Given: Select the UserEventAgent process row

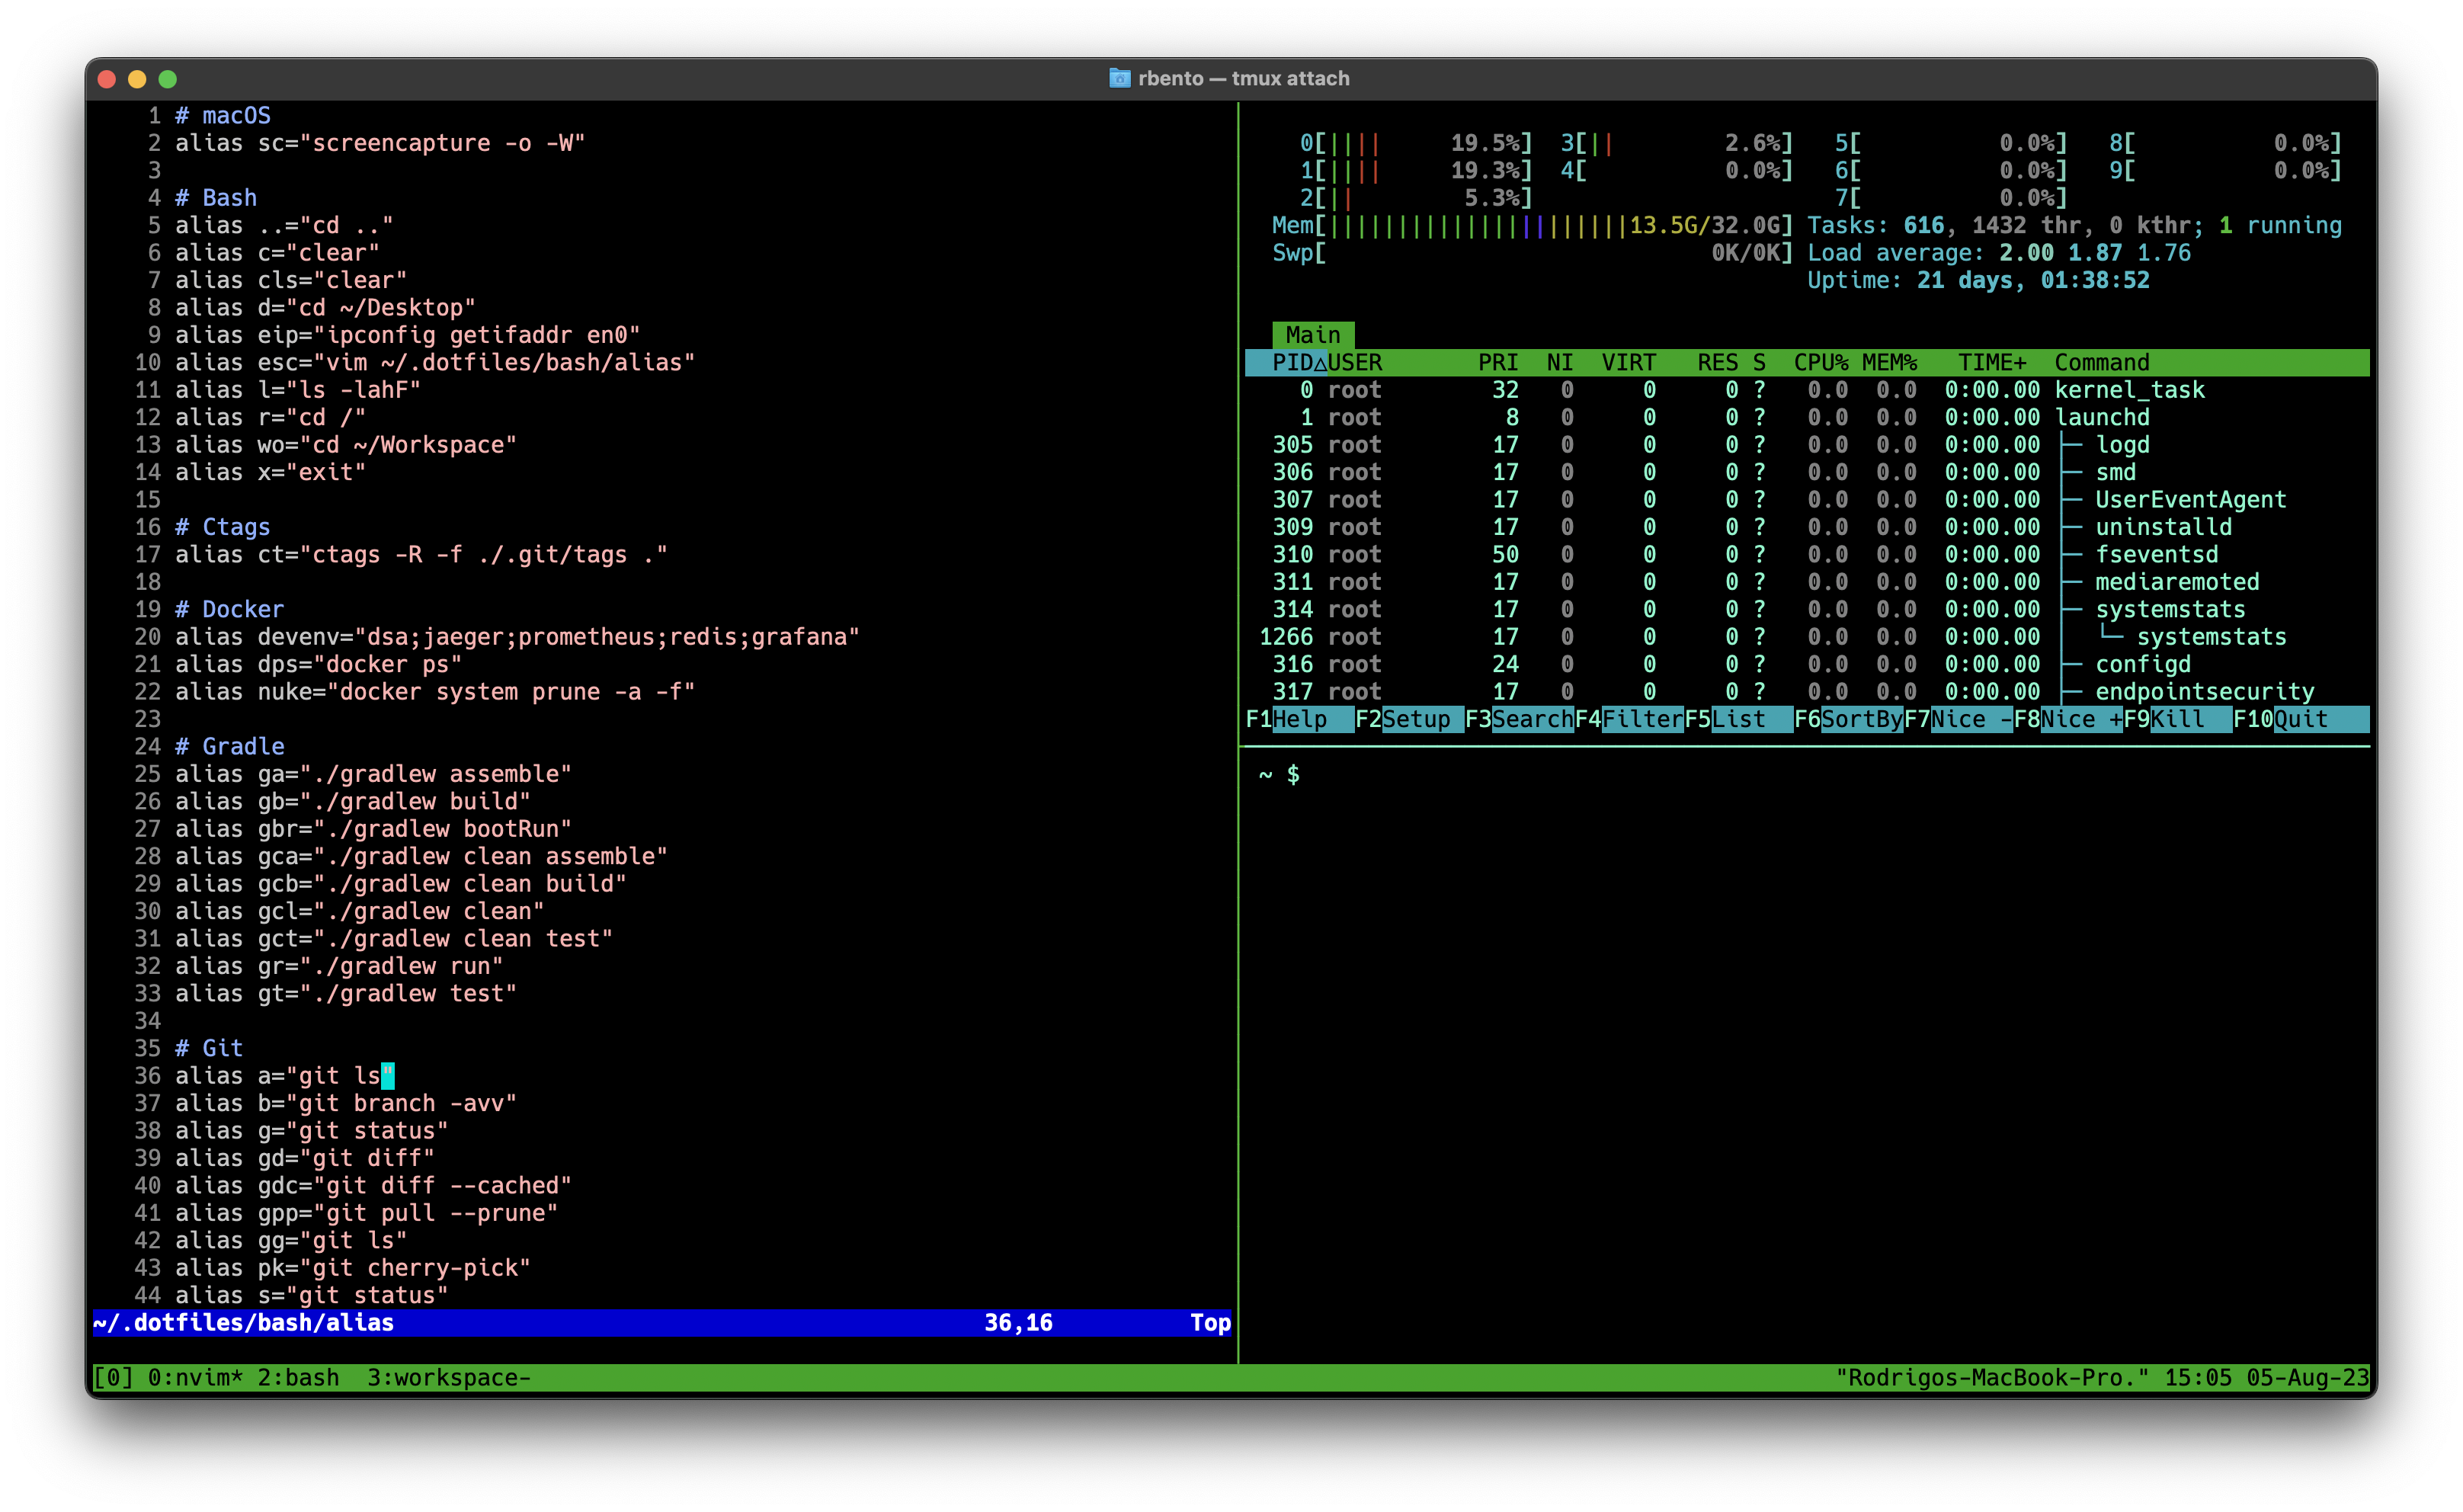Looking at the screenshot, I should tap(1807, 500).
